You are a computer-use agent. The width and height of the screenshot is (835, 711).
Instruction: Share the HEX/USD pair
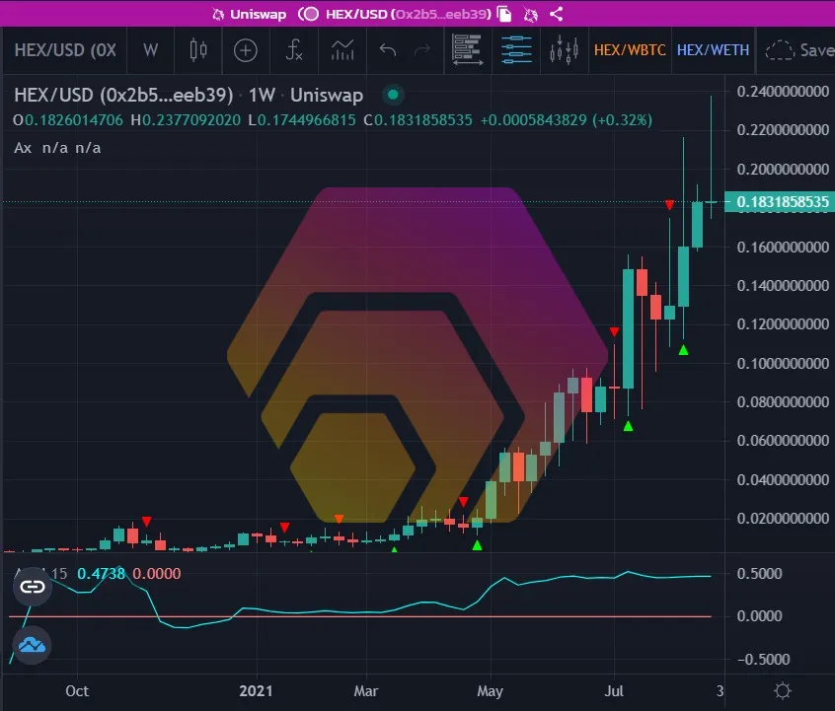556,14
